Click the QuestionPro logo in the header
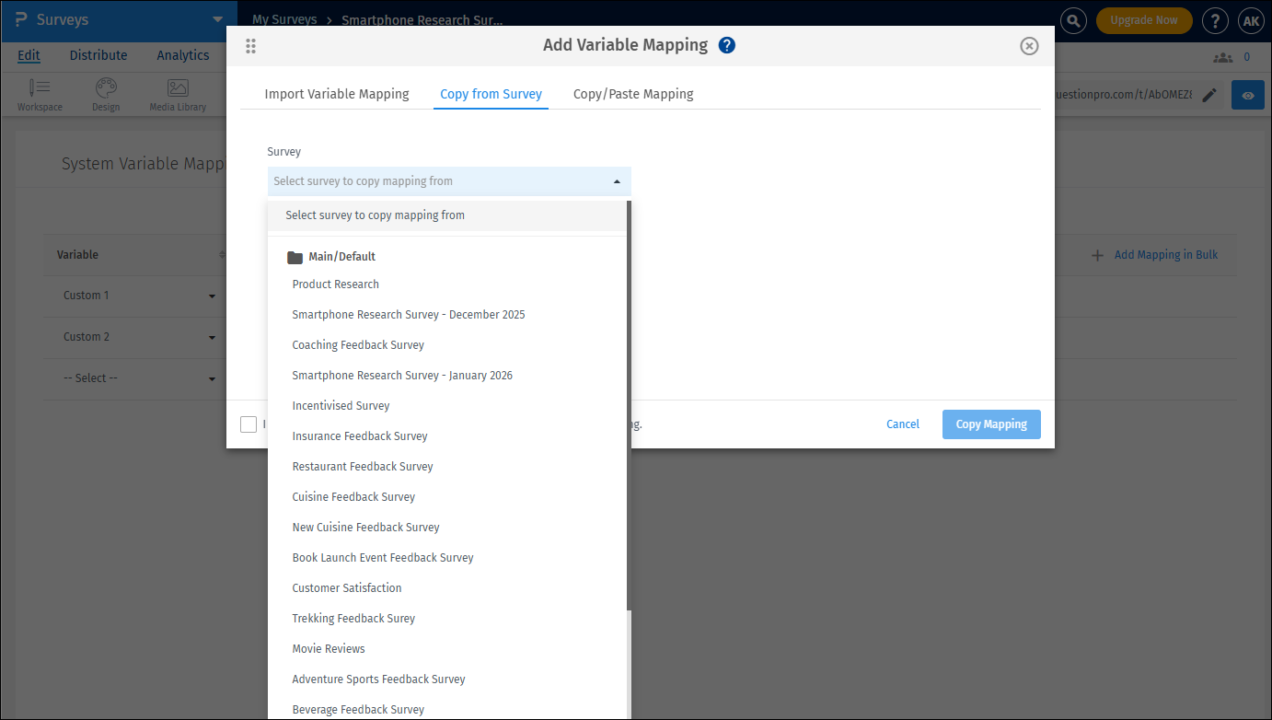This screenshot has width=1272, height=720. point(17,19)
